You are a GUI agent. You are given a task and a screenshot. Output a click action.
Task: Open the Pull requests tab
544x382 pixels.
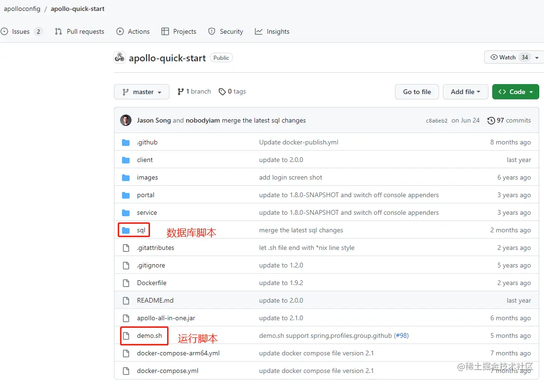pyautogui.click(x=79, y=32)
